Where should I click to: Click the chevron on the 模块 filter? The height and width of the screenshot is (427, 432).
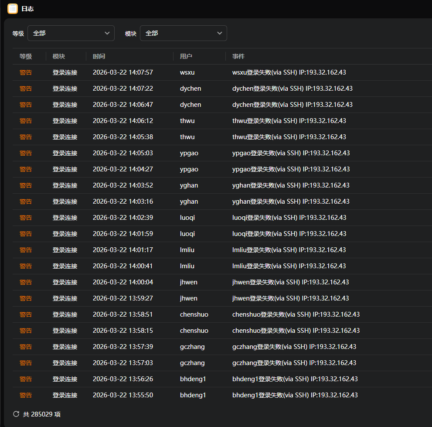pos(220,33)
